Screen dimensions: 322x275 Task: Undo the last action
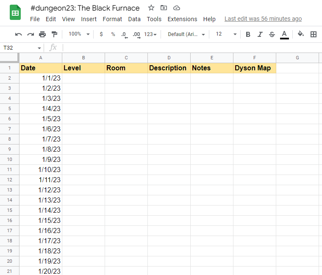[19, 34]
